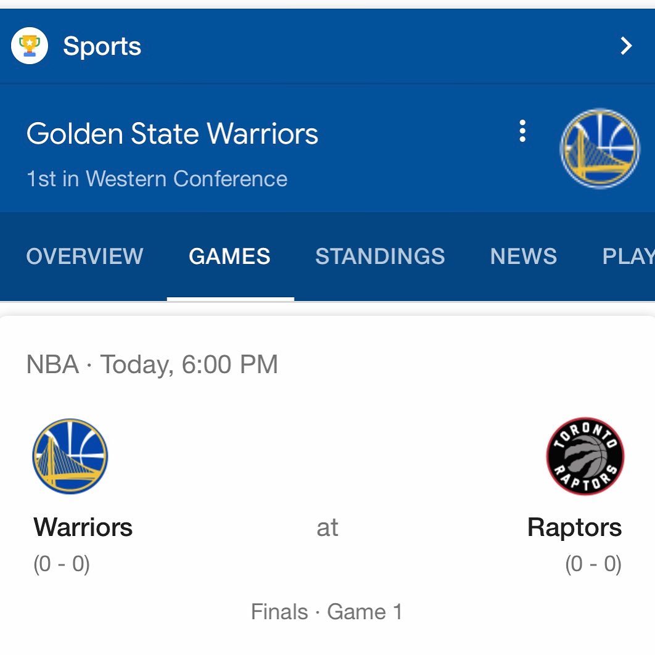655x655 pixels.
Task: Tap the Warriors logo in the game card
Action: coord(70,456)
